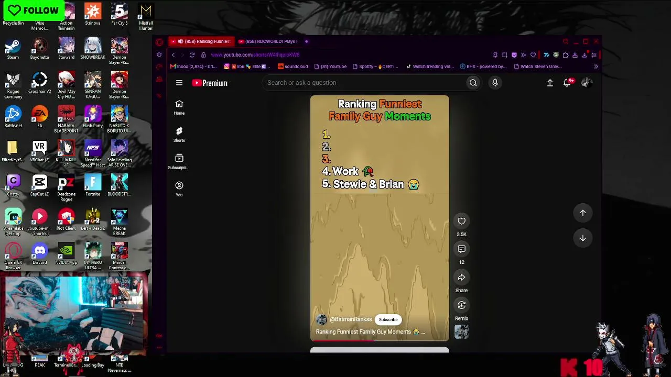Open the YouTube guide hamburger menu
The height and width of the screenshot is (377, 671).
179,83
